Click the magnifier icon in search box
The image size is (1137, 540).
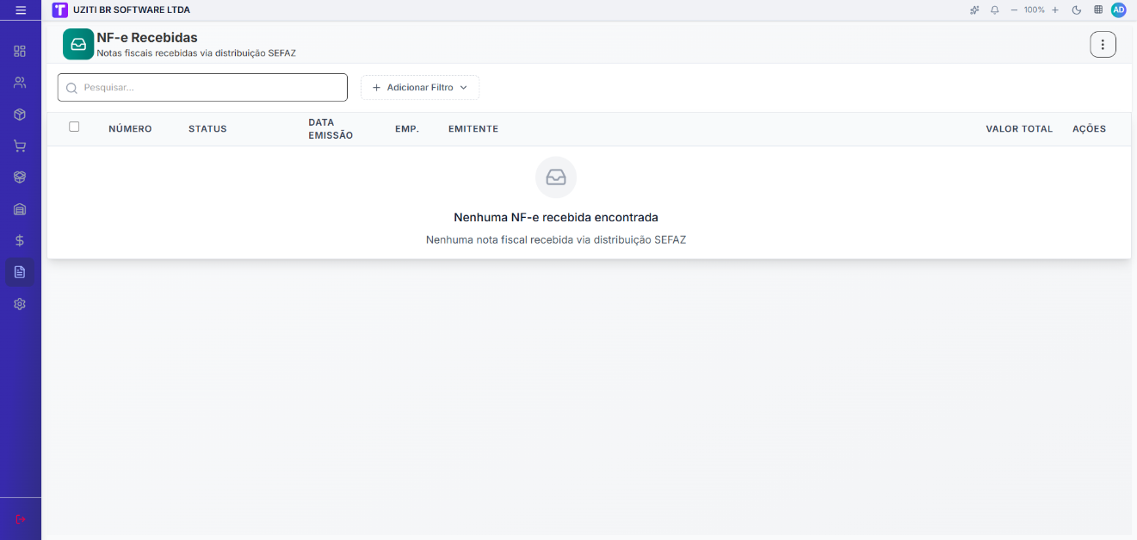[x=71, y=88]
